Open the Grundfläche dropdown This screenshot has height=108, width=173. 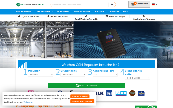click(x=73, y=75)
